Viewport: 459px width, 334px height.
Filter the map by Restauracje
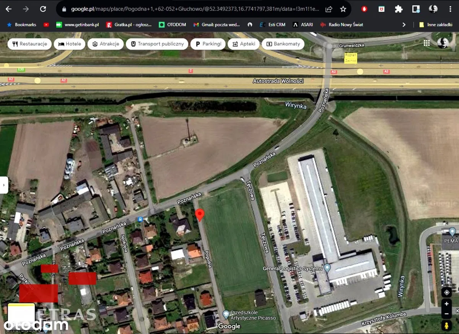pos(29,44)
